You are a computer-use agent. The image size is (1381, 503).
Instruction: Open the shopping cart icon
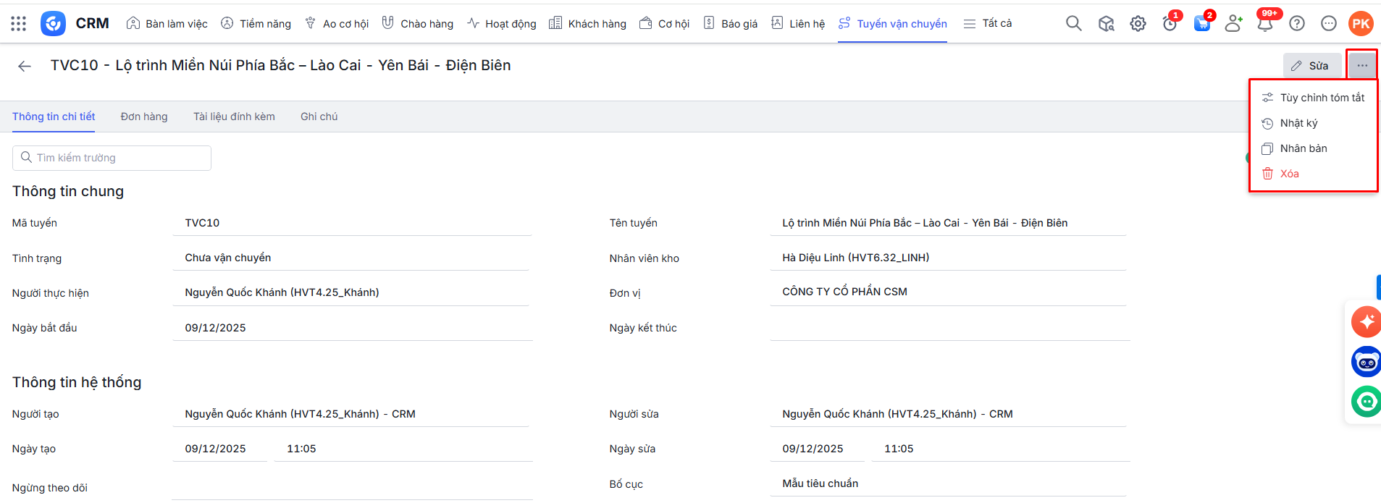(1201, 24)
